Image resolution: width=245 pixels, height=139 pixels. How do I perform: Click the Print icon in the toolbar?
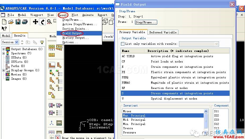[x=25, y=22]
